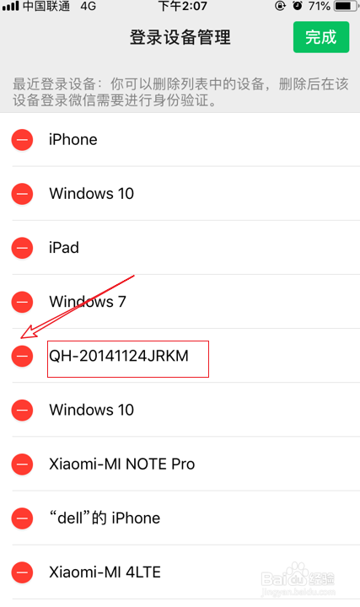This screenshot has height=607, width=360.
Task: Select the "dell"的 iPhone row
Action: coord(180,518)
